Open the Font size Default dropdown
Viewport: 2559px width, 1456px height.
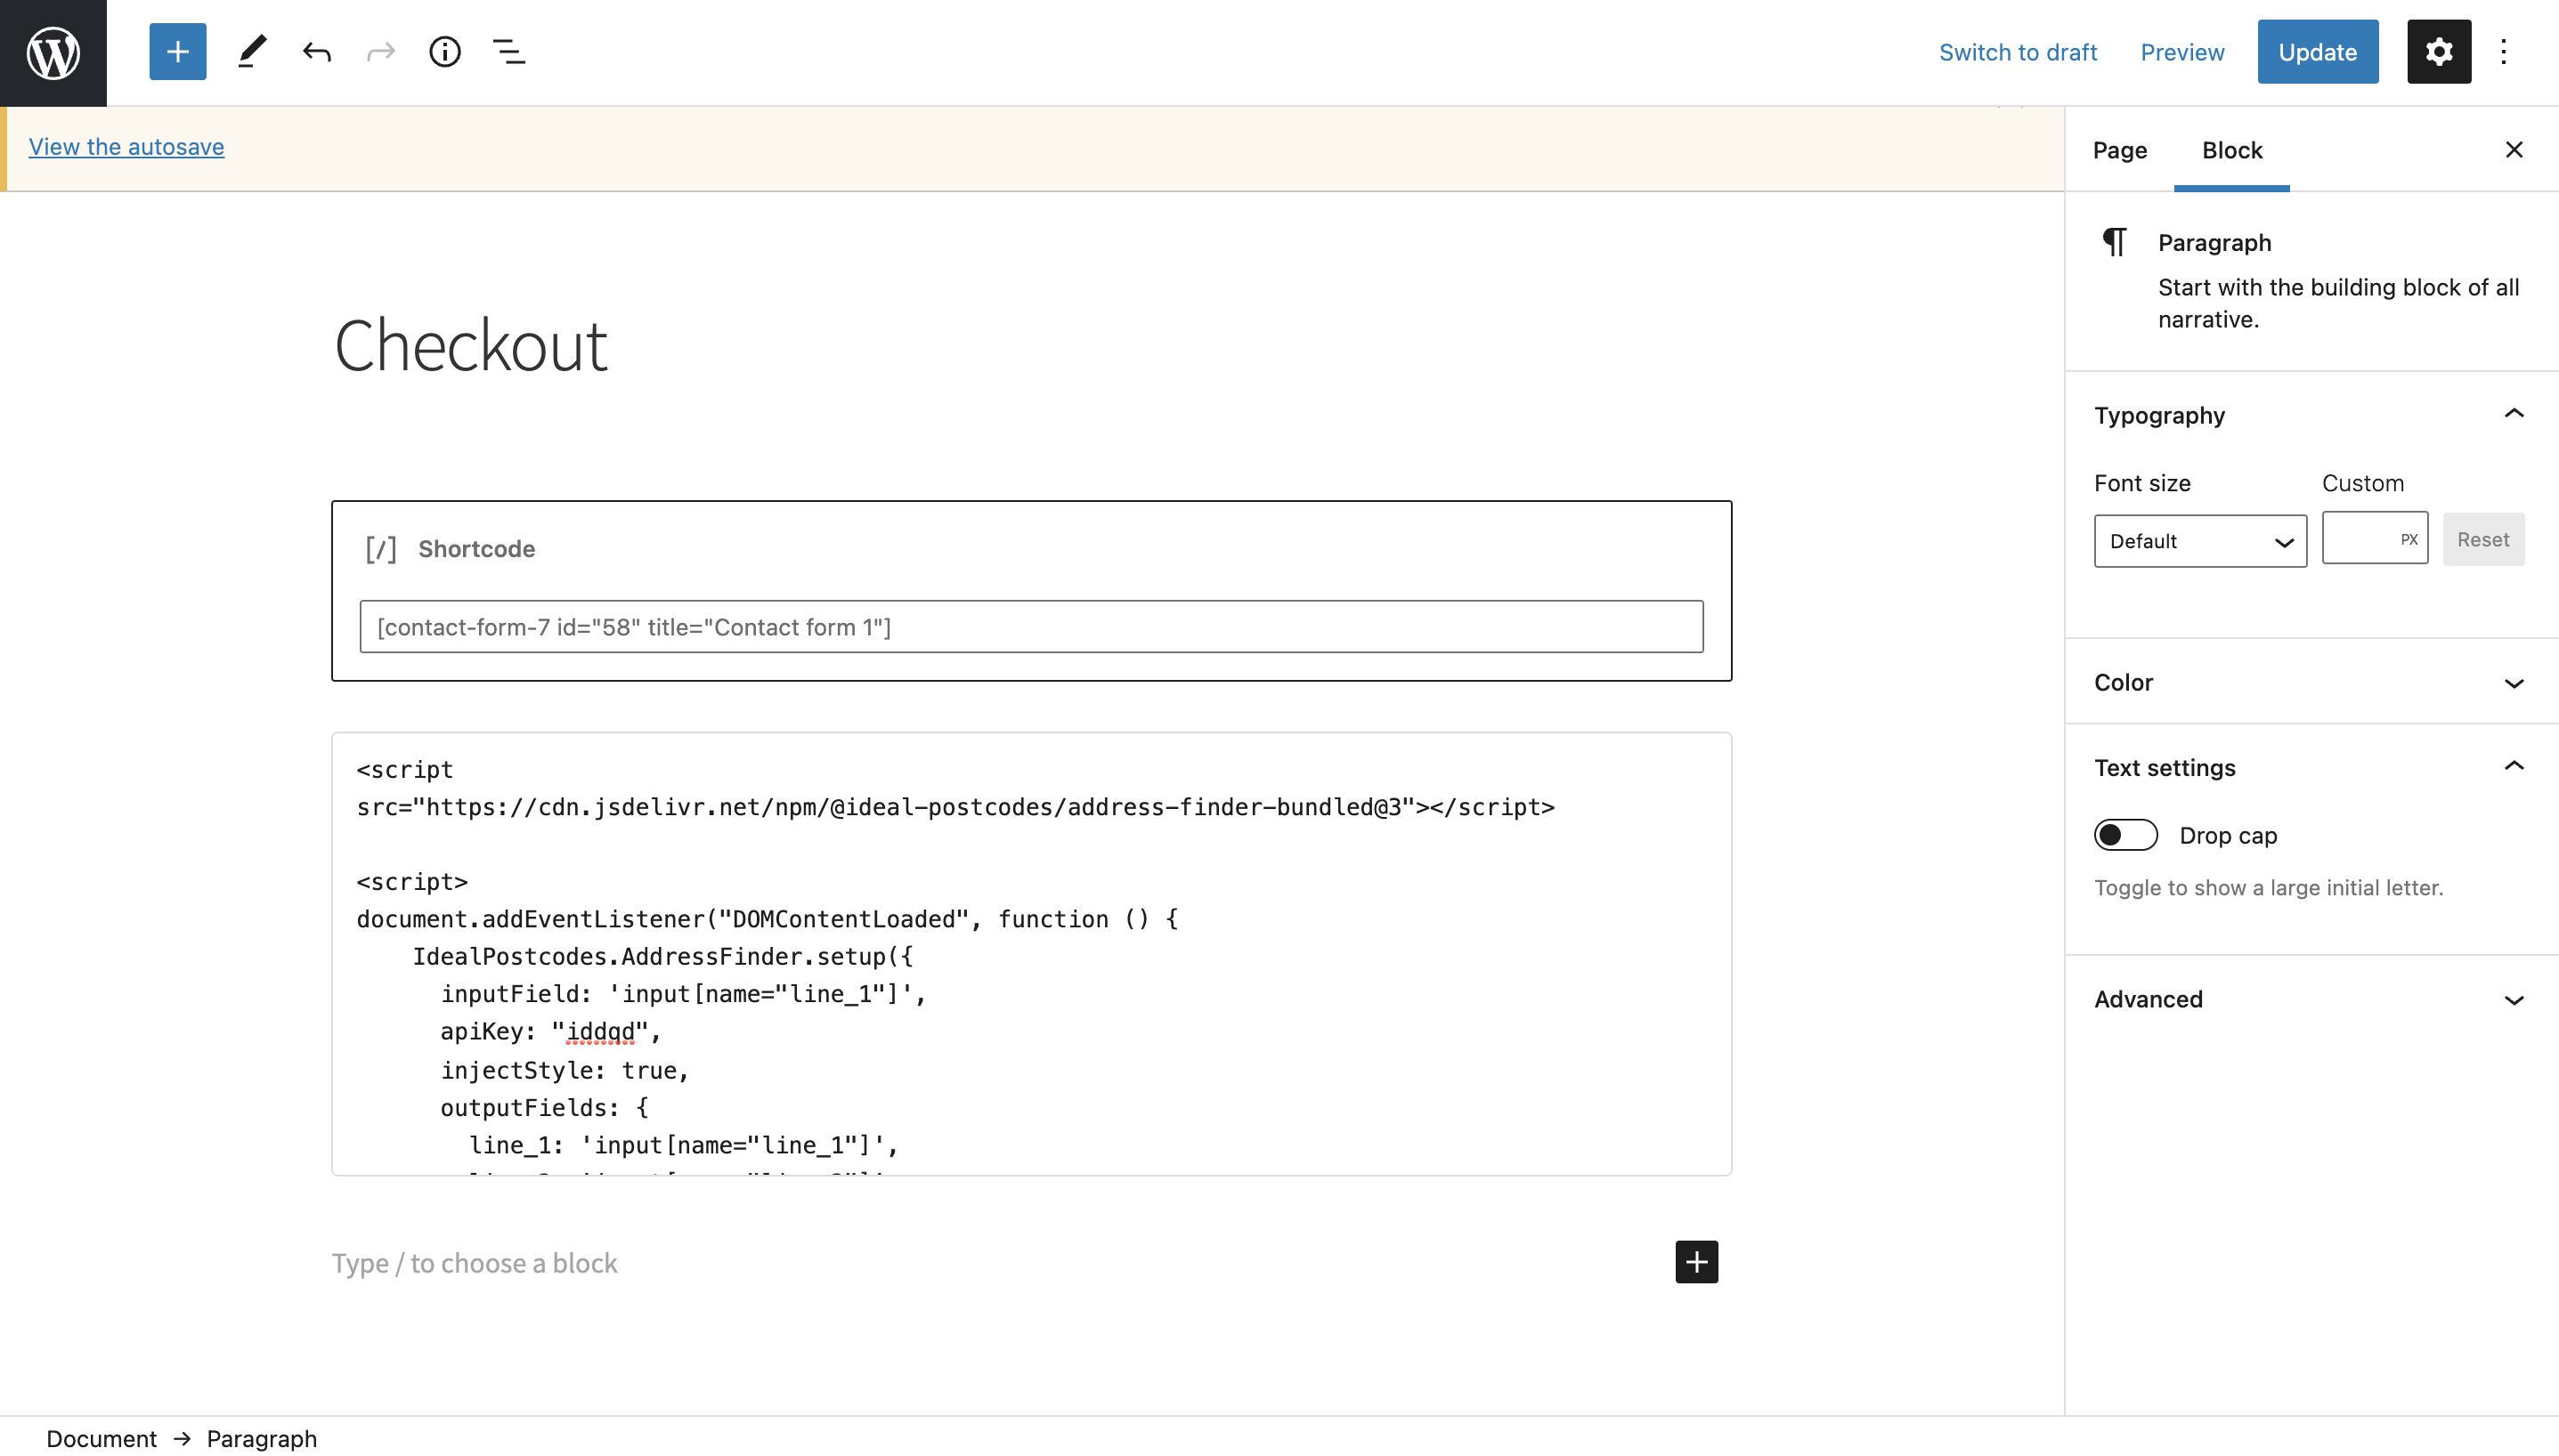pos(2200,541)
